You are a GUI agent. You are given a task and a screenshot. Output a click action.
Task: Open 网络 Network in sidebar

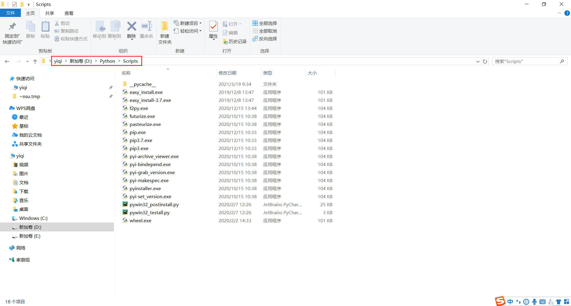tap(21, 248)
